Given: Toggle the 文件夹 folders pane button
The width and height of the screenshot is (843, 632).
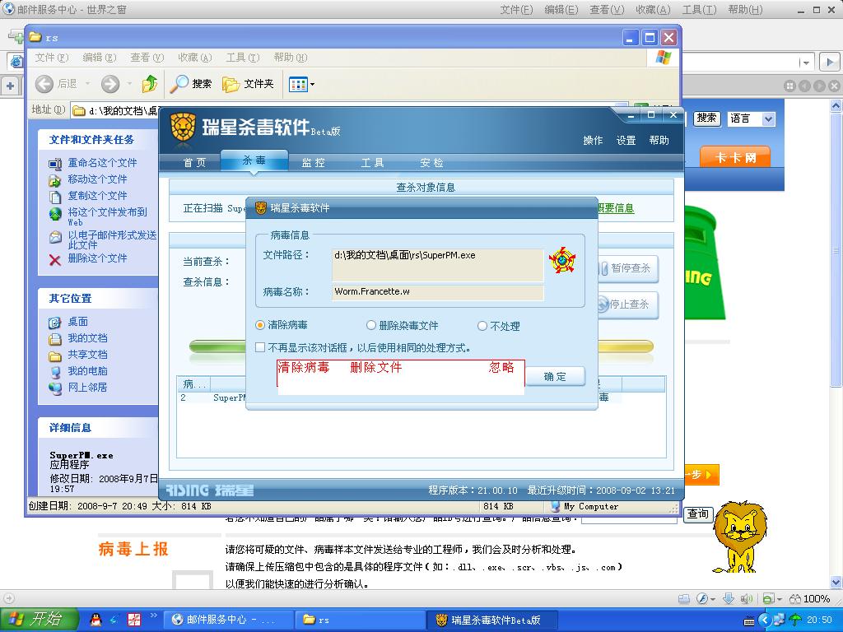Looking at the screenshot, I should 249,84.
